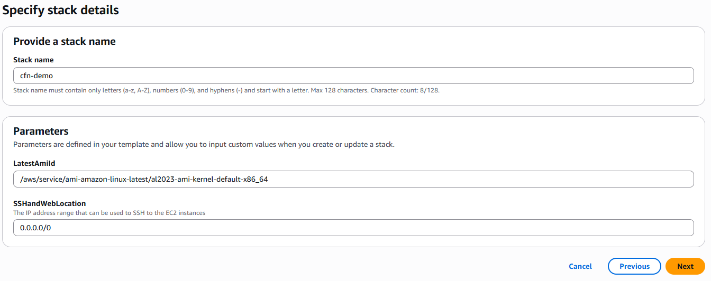Click the Stack name input field
Image resolution: width=711 pixels, height=281 pixels.
click(x=353, y=76)
